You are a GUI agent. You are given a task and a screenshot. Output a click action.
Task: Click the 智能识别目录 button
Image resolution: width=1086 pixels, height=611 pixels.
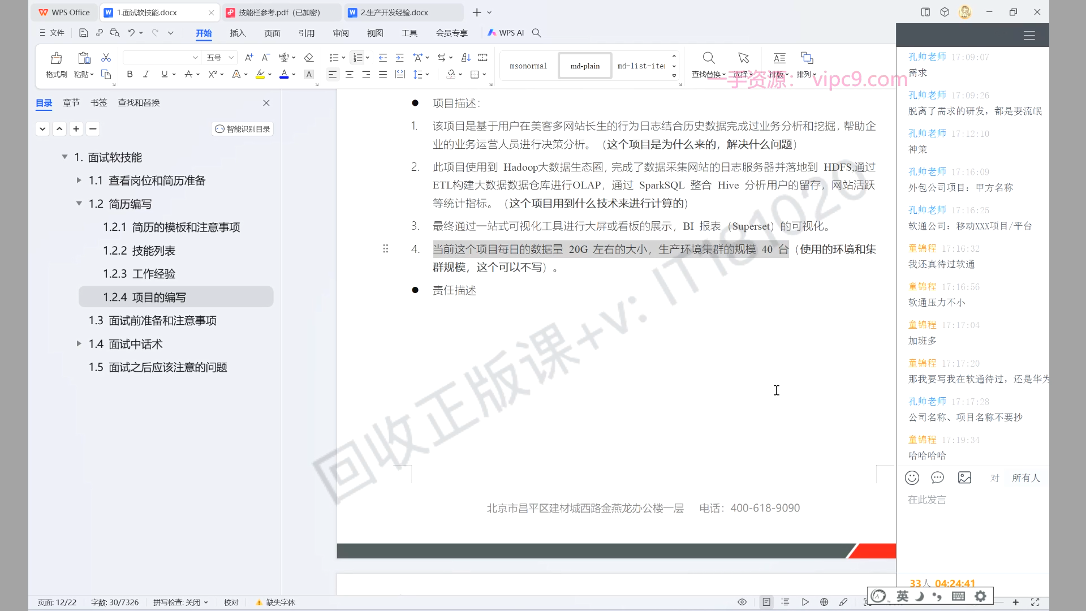243,129
